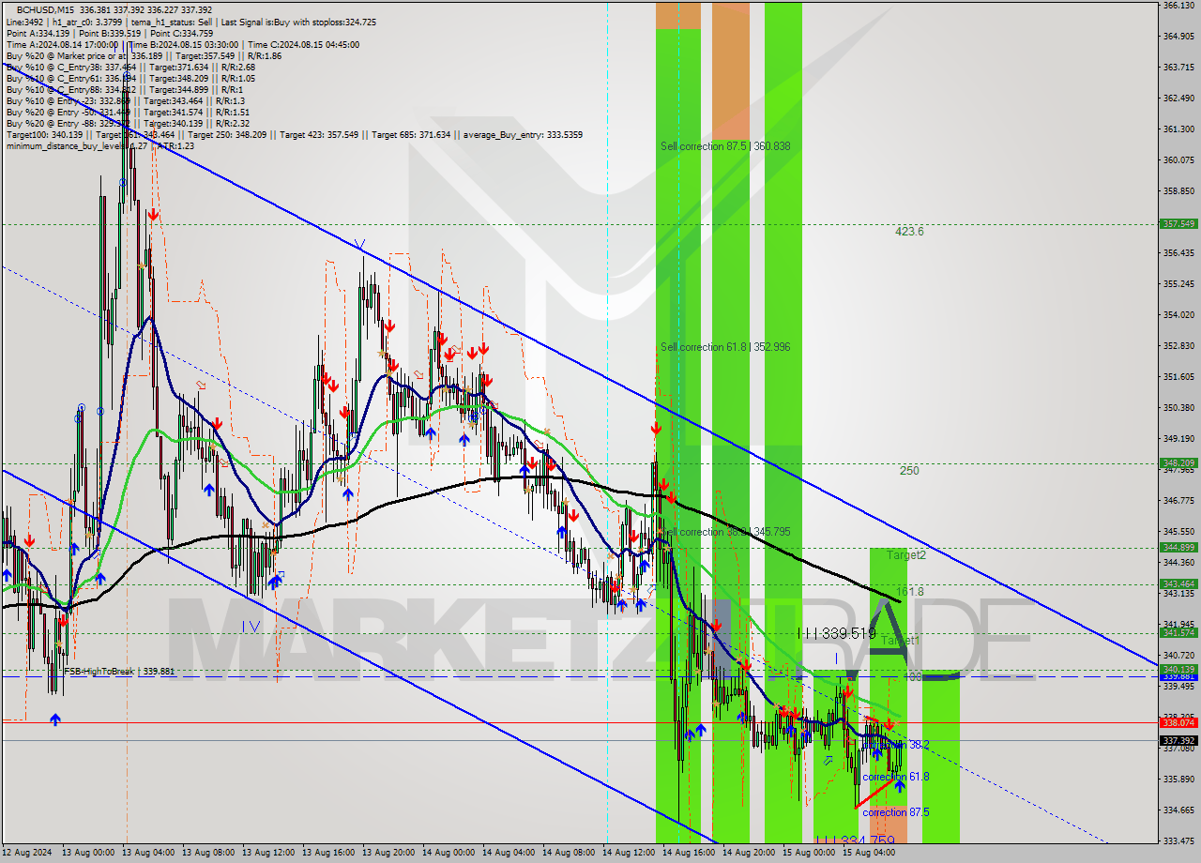Click the 161.8 Fibonacci level label

tap(910, 592)
